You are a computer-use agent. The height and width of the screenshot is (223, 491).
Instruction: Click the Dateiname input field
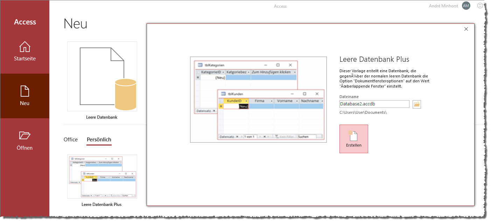point(374,104)
